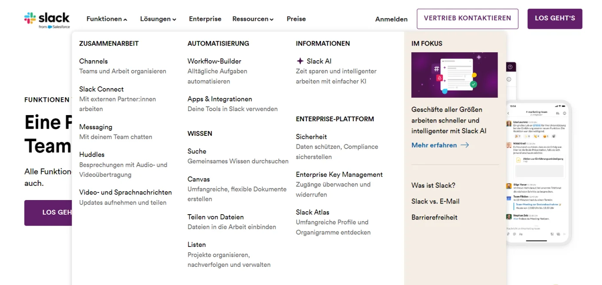Expand the Lösungen dropdown
602x285 pixels.
[158, 19]
